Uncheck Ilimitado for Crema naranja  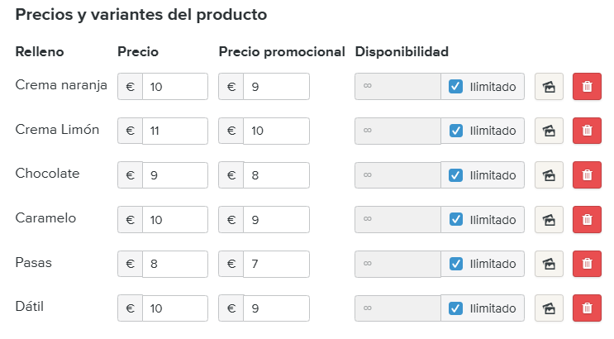(x=455, y=86)
